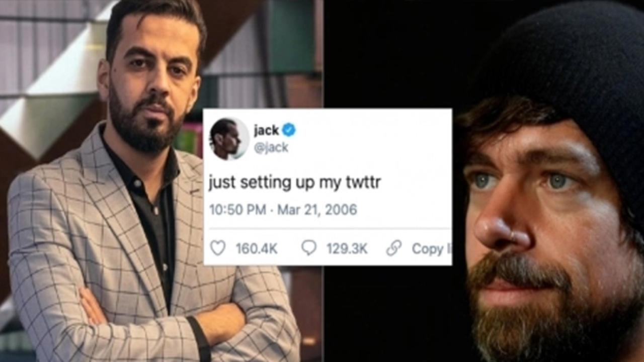
Task: Select the 129.3K replies count
Action: [347, 248]
